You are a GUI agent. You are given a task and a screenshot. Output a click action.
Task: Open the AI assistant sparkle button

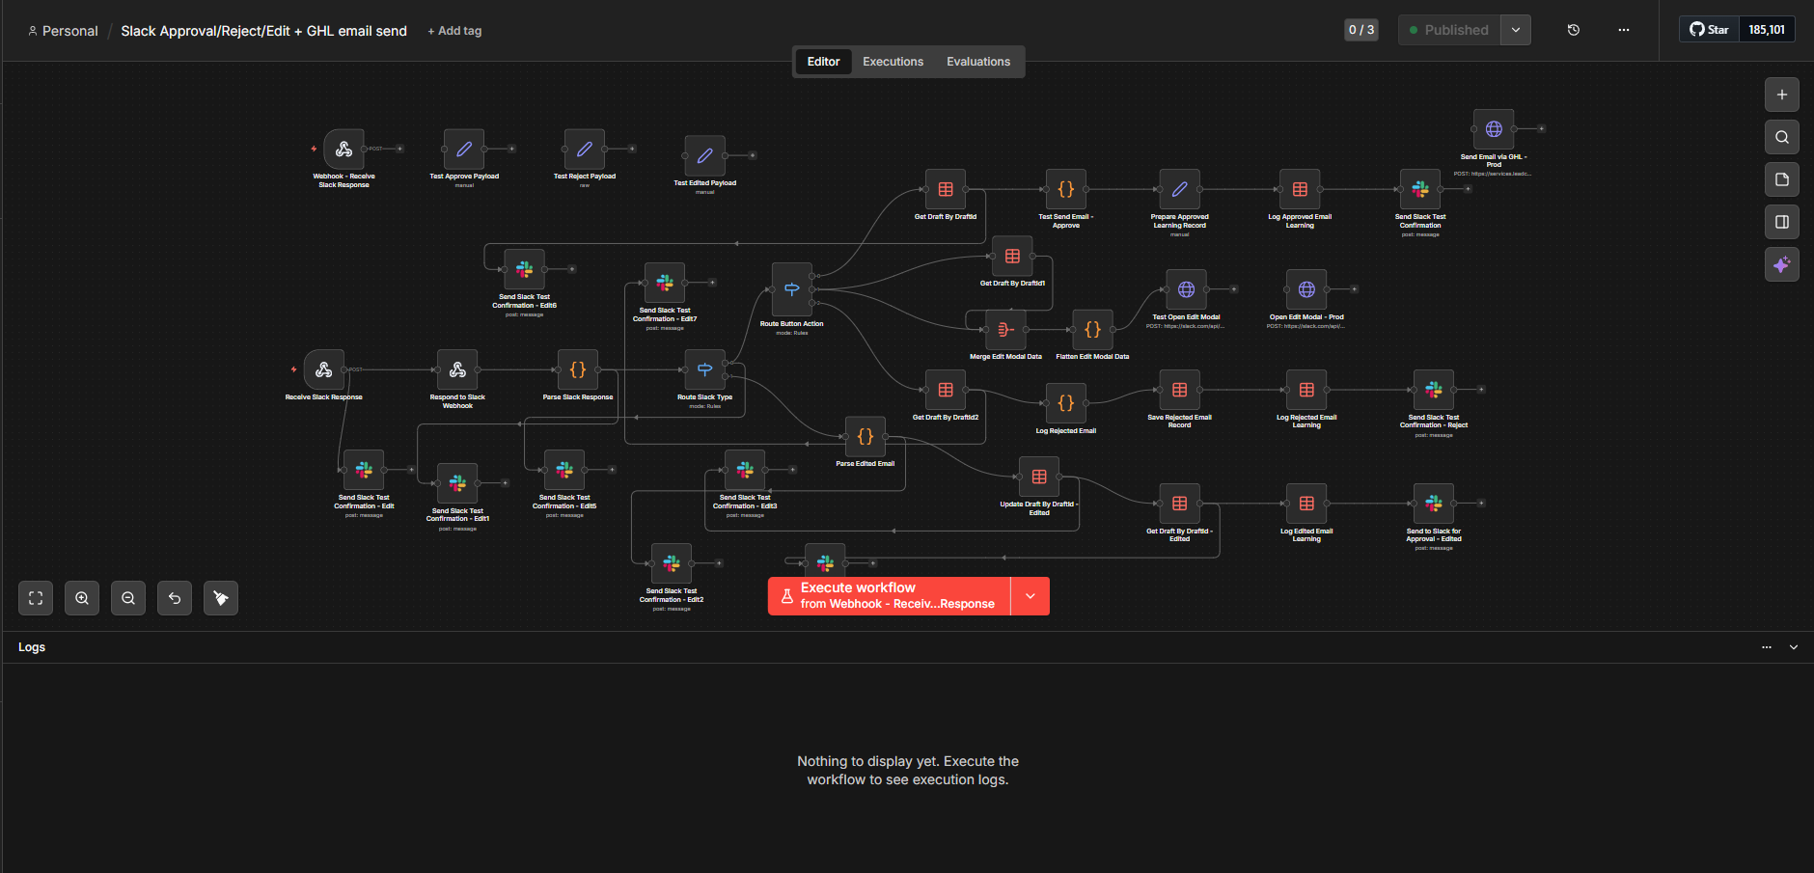(x=1782, y=264)
